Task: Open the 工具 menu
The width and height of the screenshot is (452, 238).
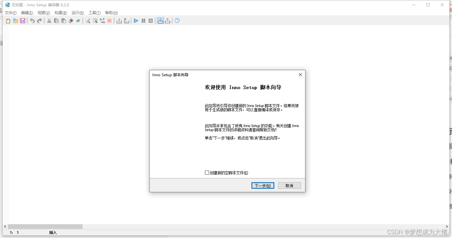Action: coord(94,13)
